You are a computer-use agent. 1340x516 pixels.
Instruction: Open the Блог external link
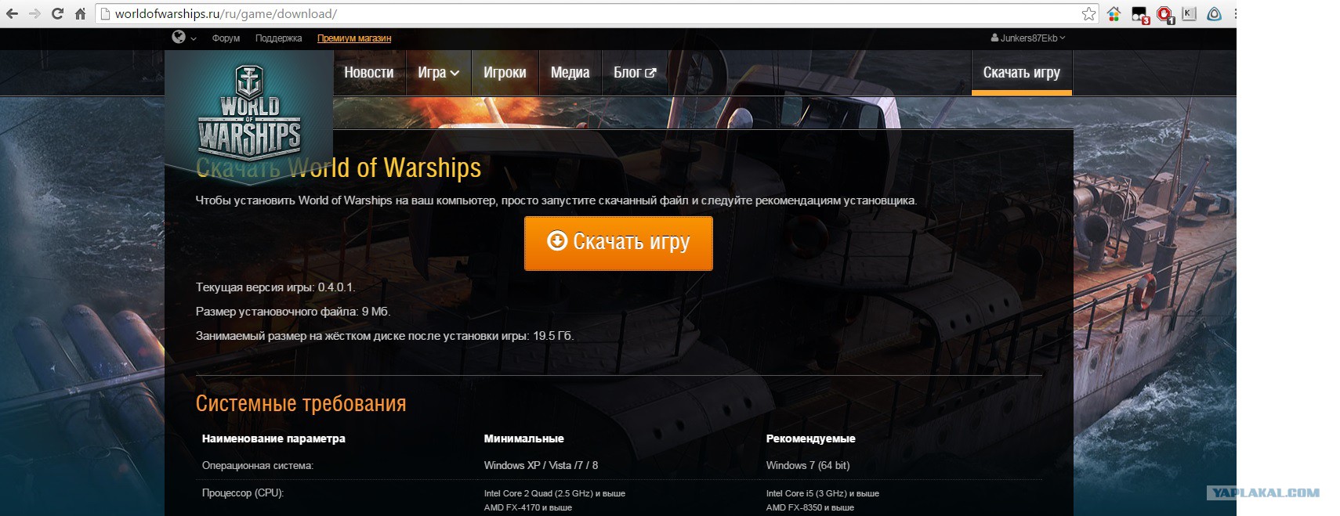635,73
